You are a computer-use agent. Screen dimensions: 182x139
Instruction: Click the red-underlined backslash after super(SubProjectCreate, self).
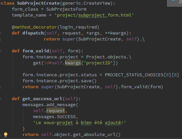tap(143, 39)
